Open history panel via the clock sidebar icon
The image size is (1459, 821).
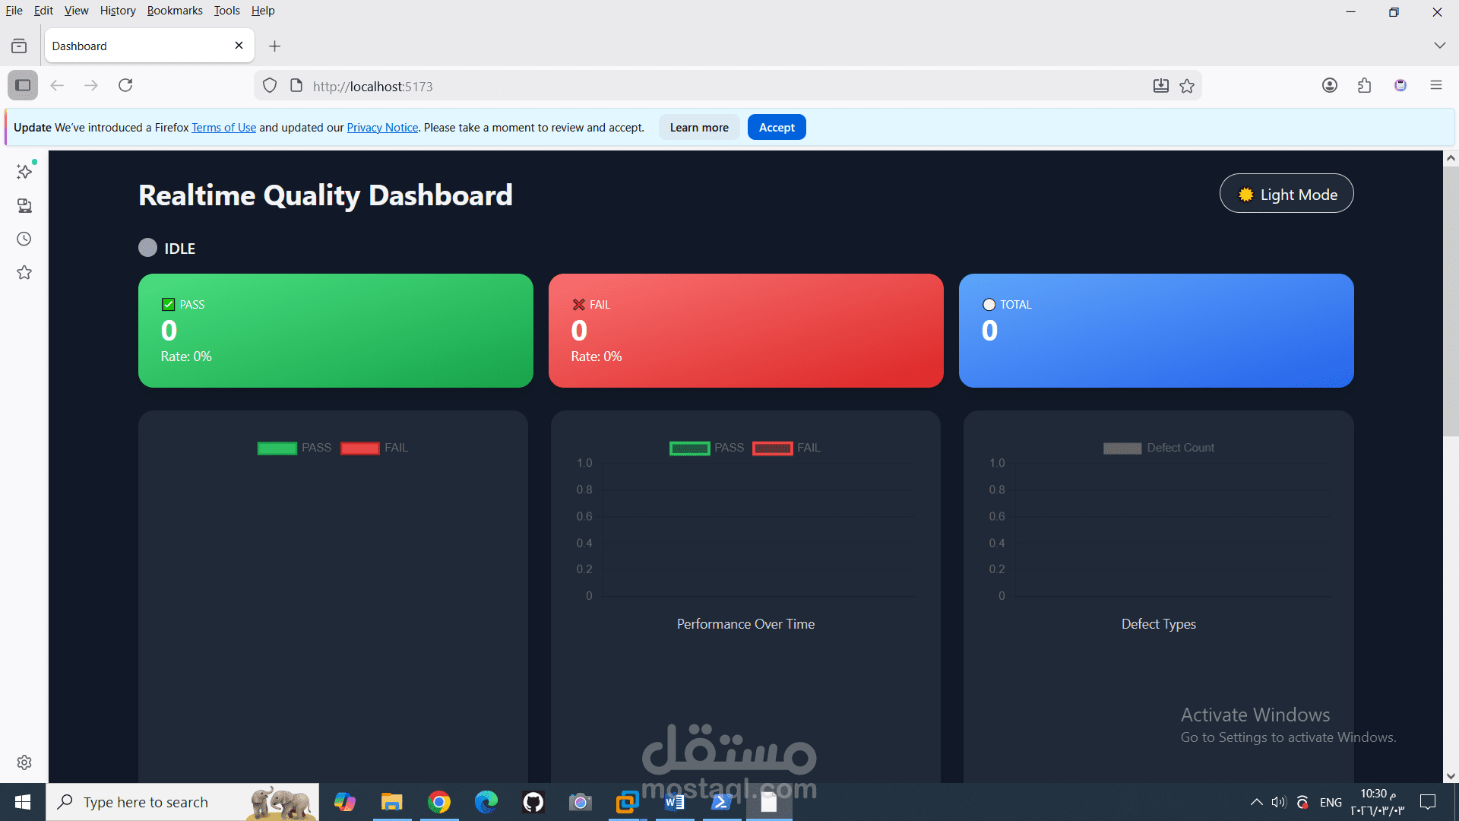pos(24,238)
